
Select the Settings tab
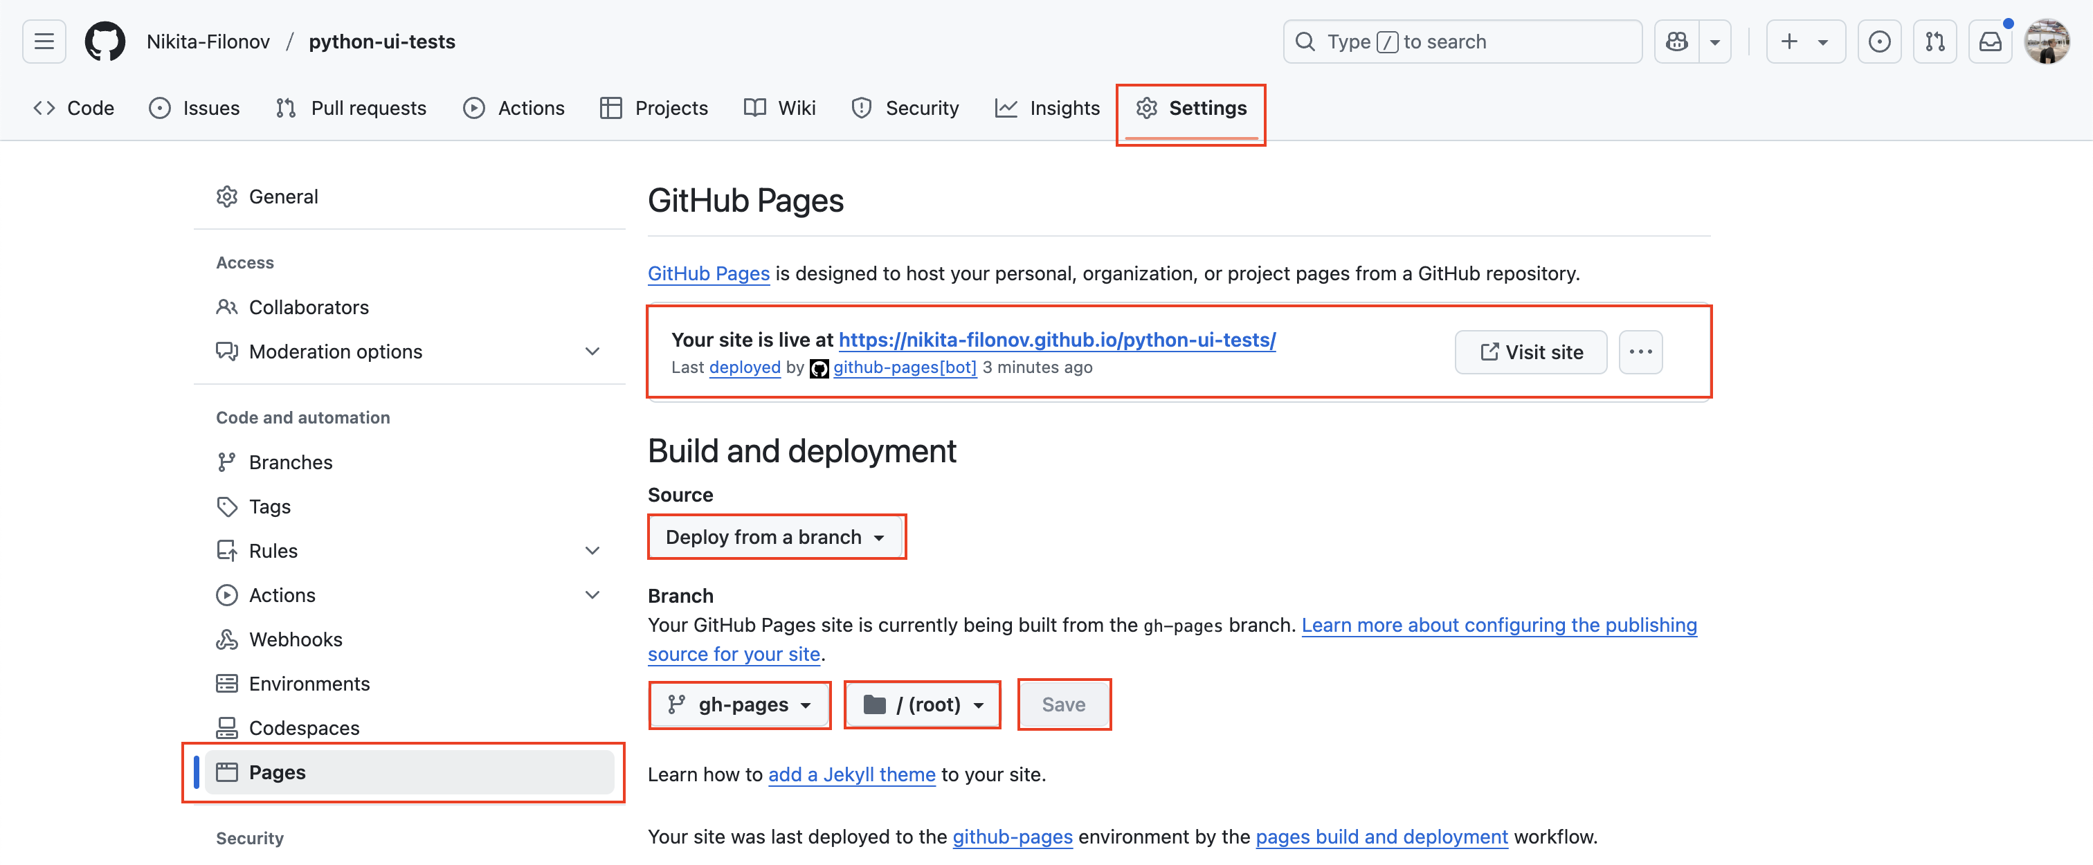tap(1191, 108)
